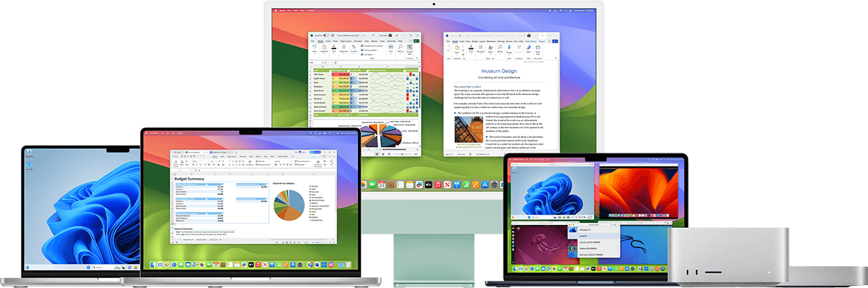The image size is (868, 288).
Task: Open Finder in the middle MacBook dock
Action: tap(153, 264)
